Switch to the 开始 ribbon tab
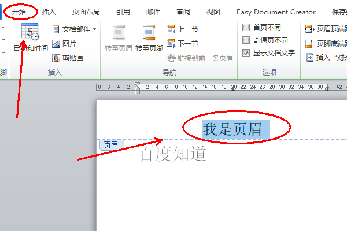Screen dimensions: 347x231 [19, 12]
